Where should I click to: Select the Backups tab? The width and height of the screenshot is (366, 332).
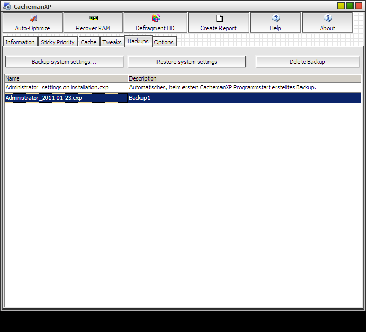pyautogui.click(x=138, y=41)
